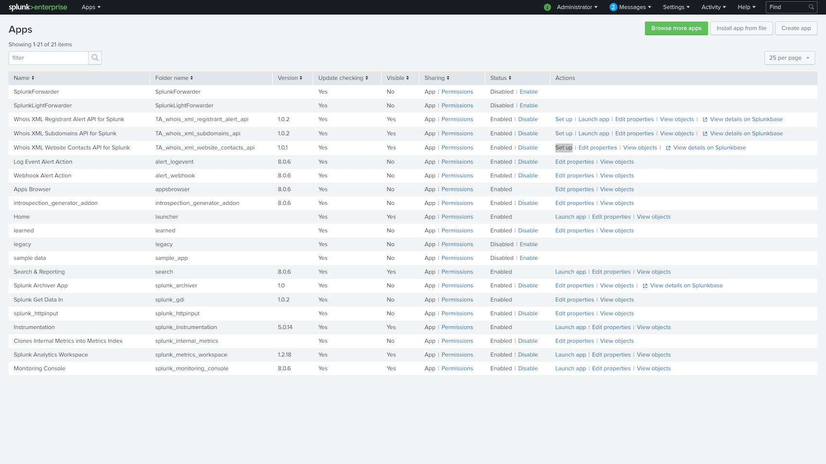Click the Browse more apps button

pyautogui.click(x=676, y=28)
